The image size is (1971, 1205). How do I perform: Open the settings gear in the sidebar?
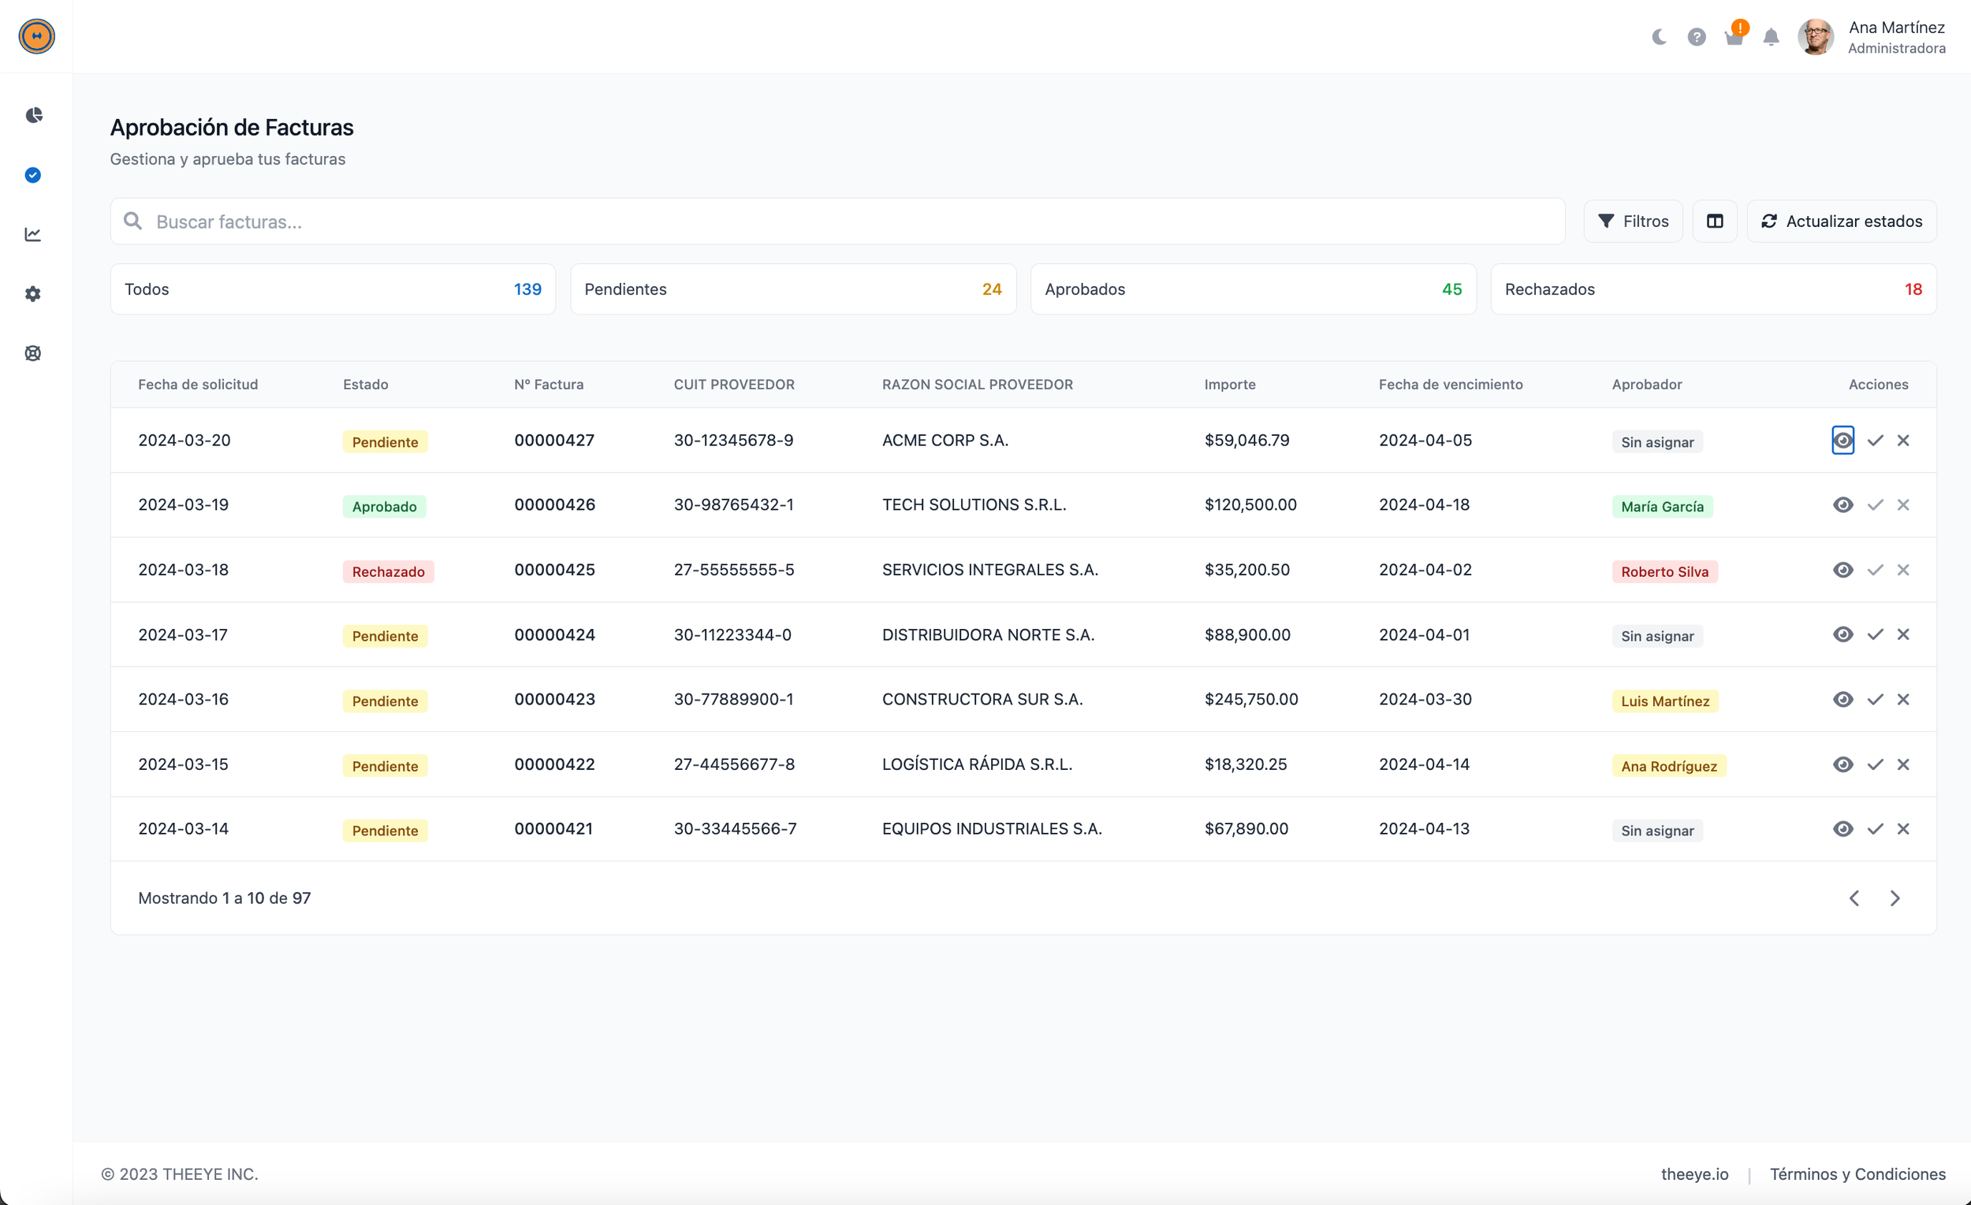point(33,294)
